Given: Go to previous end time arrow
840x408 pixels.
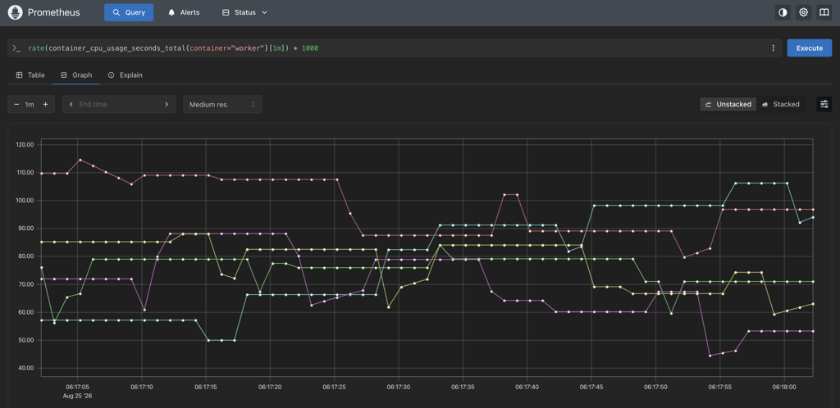Looking at the screenshot, I should (x=71, y=104).
